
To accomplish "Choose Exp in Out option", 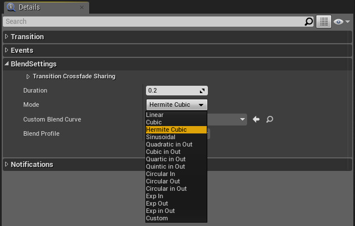I will click(177, 211).
